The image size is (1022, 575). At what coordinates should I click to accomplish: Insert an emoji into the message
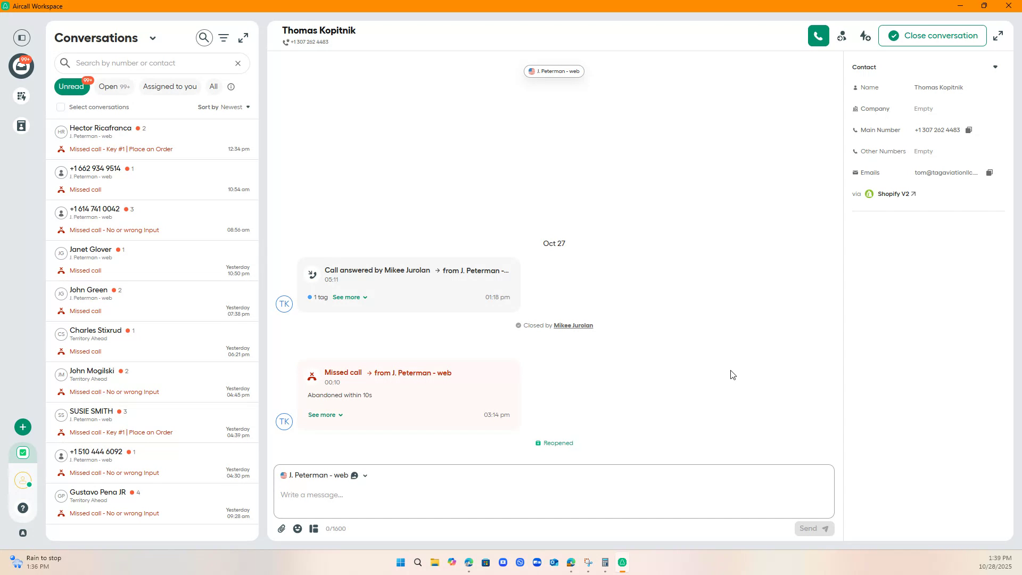click(298, 528)
